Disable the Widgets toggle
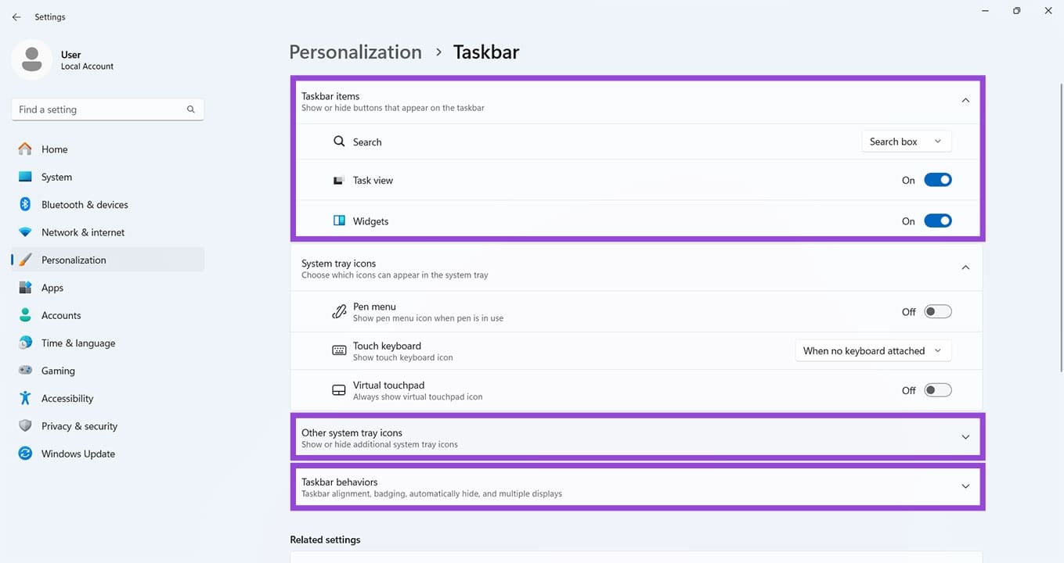The height and width of the screenshot is (563, 1064). pyautogui.click(x=937, y=221)
